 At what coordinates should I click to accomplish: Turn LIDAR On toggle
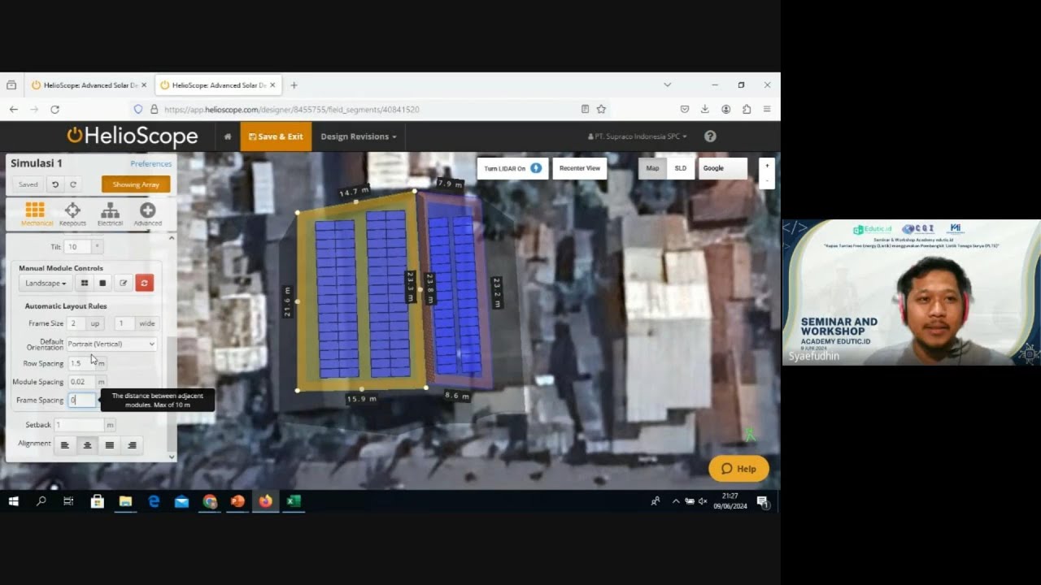coord(512,168)
